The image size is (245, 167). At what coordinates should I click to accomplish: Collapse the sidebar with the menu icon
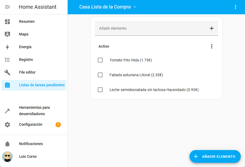click(x=7, y=7)
